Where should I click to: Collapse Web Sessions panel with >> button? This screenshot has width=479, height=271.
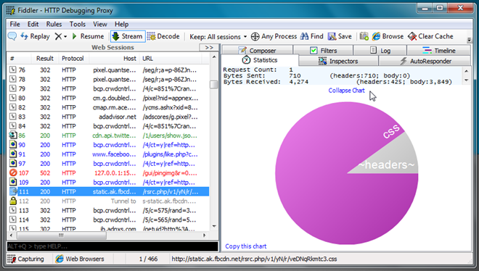[209, 48]
